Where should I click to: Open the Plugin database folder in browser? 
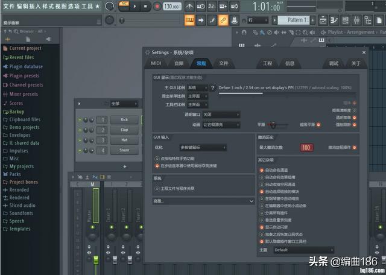point(26,66)
